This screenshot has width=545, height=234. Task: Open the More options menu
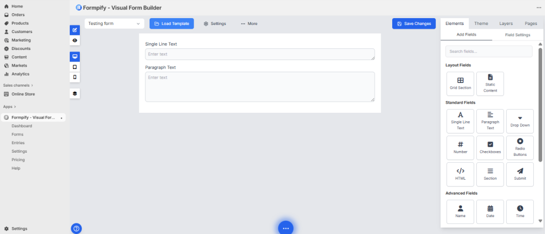click(249, 24)
